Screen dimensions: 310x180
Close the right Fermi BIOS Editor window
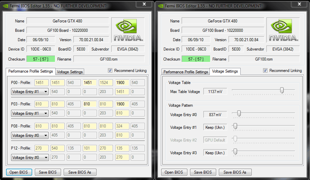click(x=299, y=4)
